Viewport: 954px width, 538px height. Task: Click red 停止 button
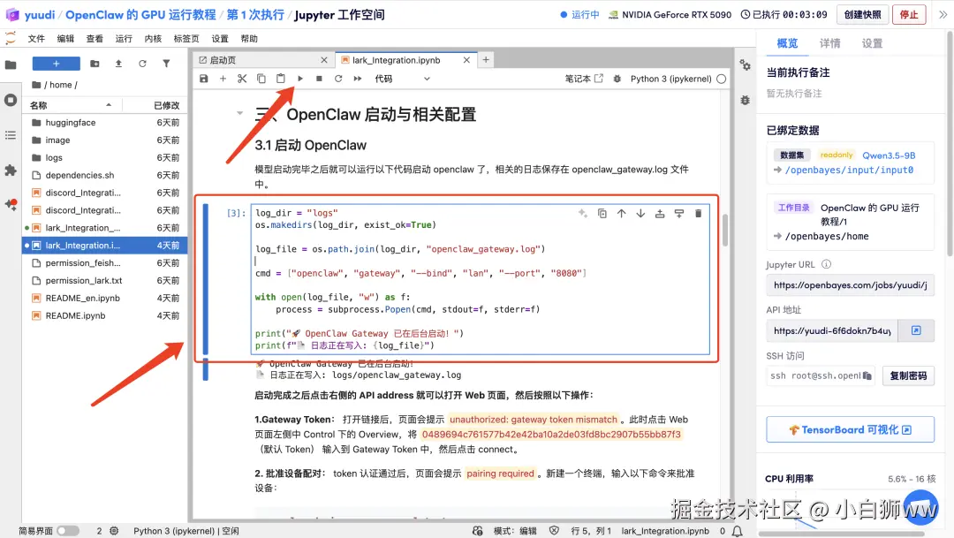tap(909, 15)
